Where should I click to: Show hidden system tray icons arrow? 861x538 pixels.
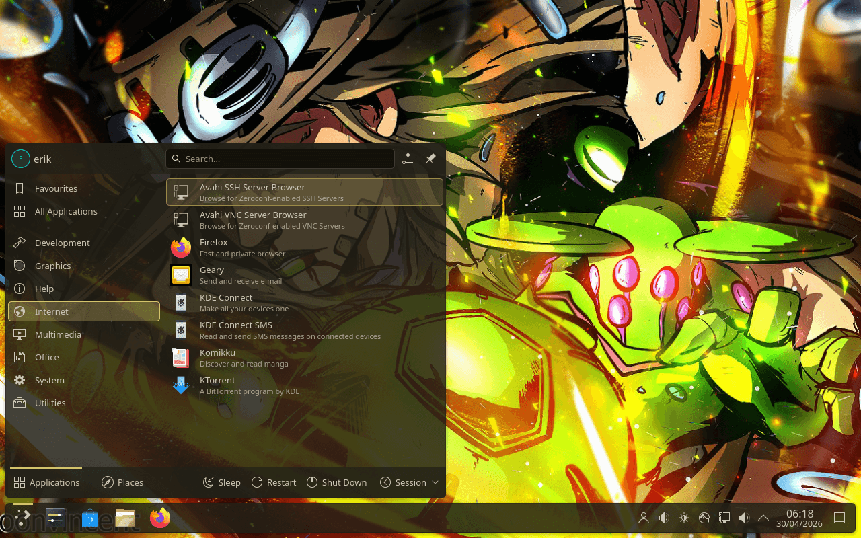click(763, 518)
